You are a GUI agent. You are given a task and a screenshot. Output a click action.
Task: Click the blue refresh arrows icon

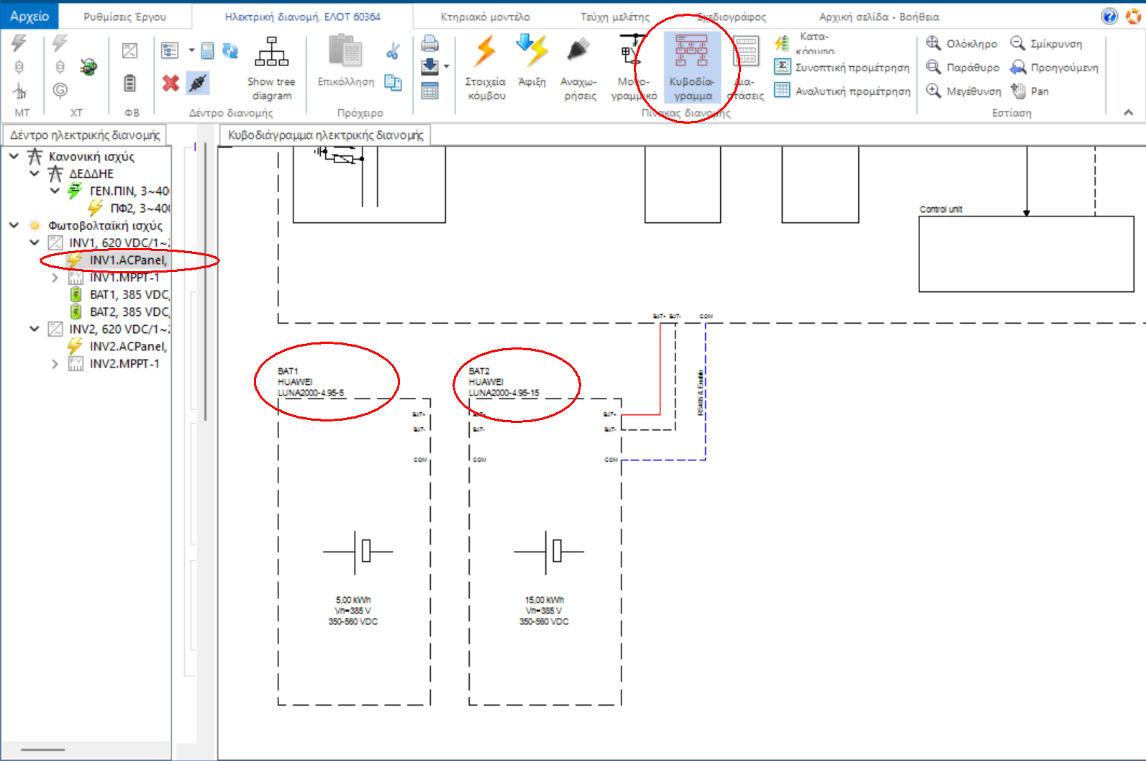pyautogui.click(x=230, y=50)
